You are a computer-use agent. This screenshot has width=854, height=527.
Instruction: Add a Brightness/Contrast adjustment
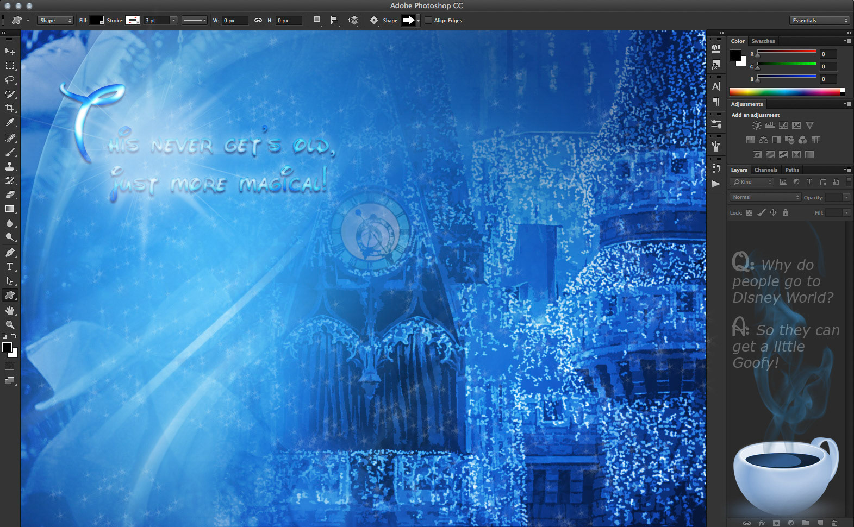[x=757, y=126]
